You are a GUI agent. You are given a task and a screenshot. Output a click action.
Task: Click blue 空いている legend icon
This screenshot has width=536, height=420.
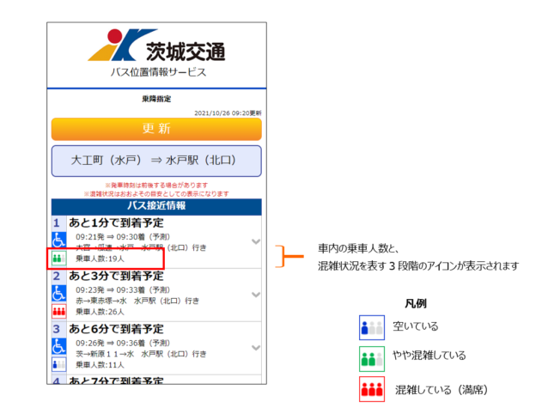371,326
